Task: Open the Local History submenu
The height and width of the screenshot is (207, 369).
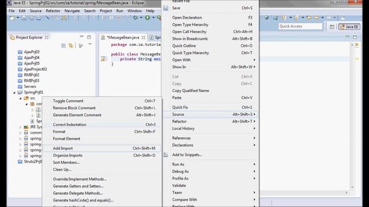Action: click(x=210, y=129)
